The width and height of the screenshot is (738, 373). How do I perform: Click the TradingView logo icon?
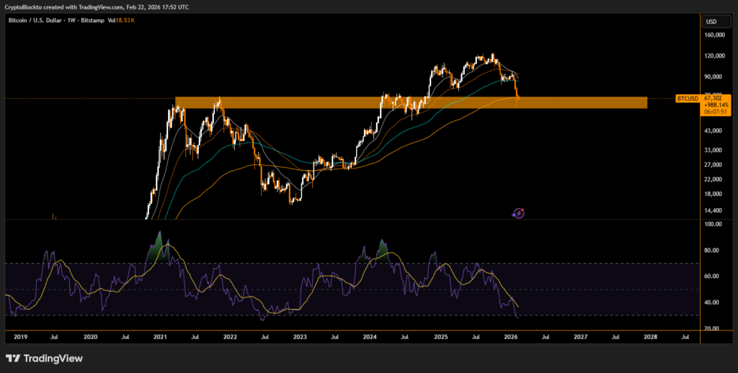[x=13, y=359]
